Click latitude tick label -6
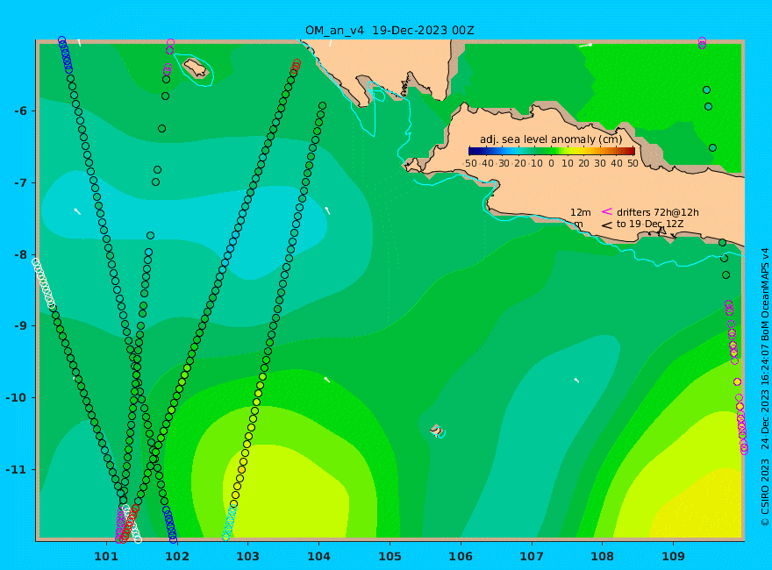 [20, 111]
